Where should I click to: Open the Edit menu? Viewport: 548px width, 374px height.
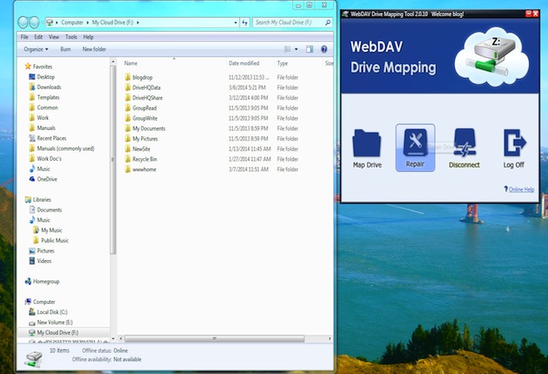pyautogui.click(x=39, y=37)
